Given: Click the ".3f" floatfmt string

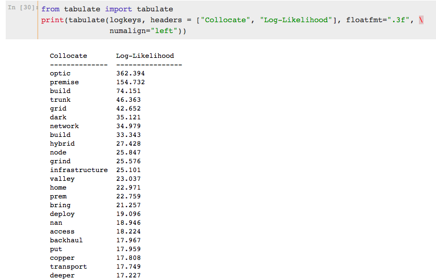Looking at the screenshot, I should click(399, 20).
